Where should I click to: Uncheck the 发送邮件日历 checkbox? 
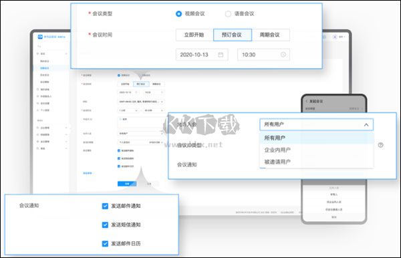tap(105, 244)
